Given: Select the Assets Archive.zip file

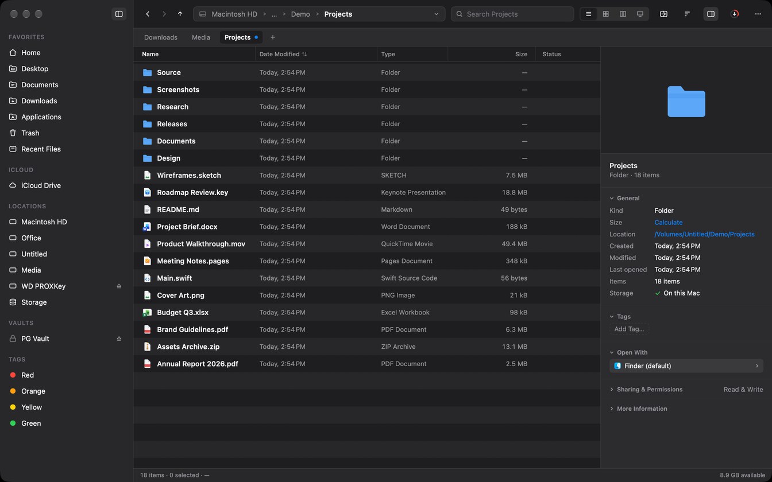Looking at the screenshot, I should tap(367, 347).
